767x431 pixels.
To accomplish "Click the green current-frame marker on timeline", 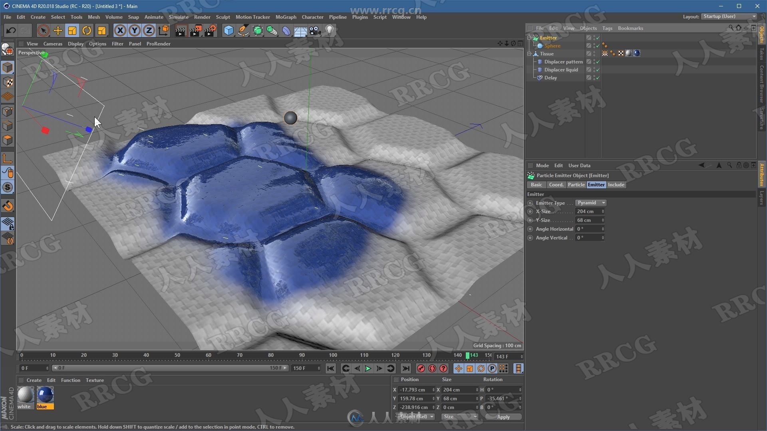I will tap(467, 355).
